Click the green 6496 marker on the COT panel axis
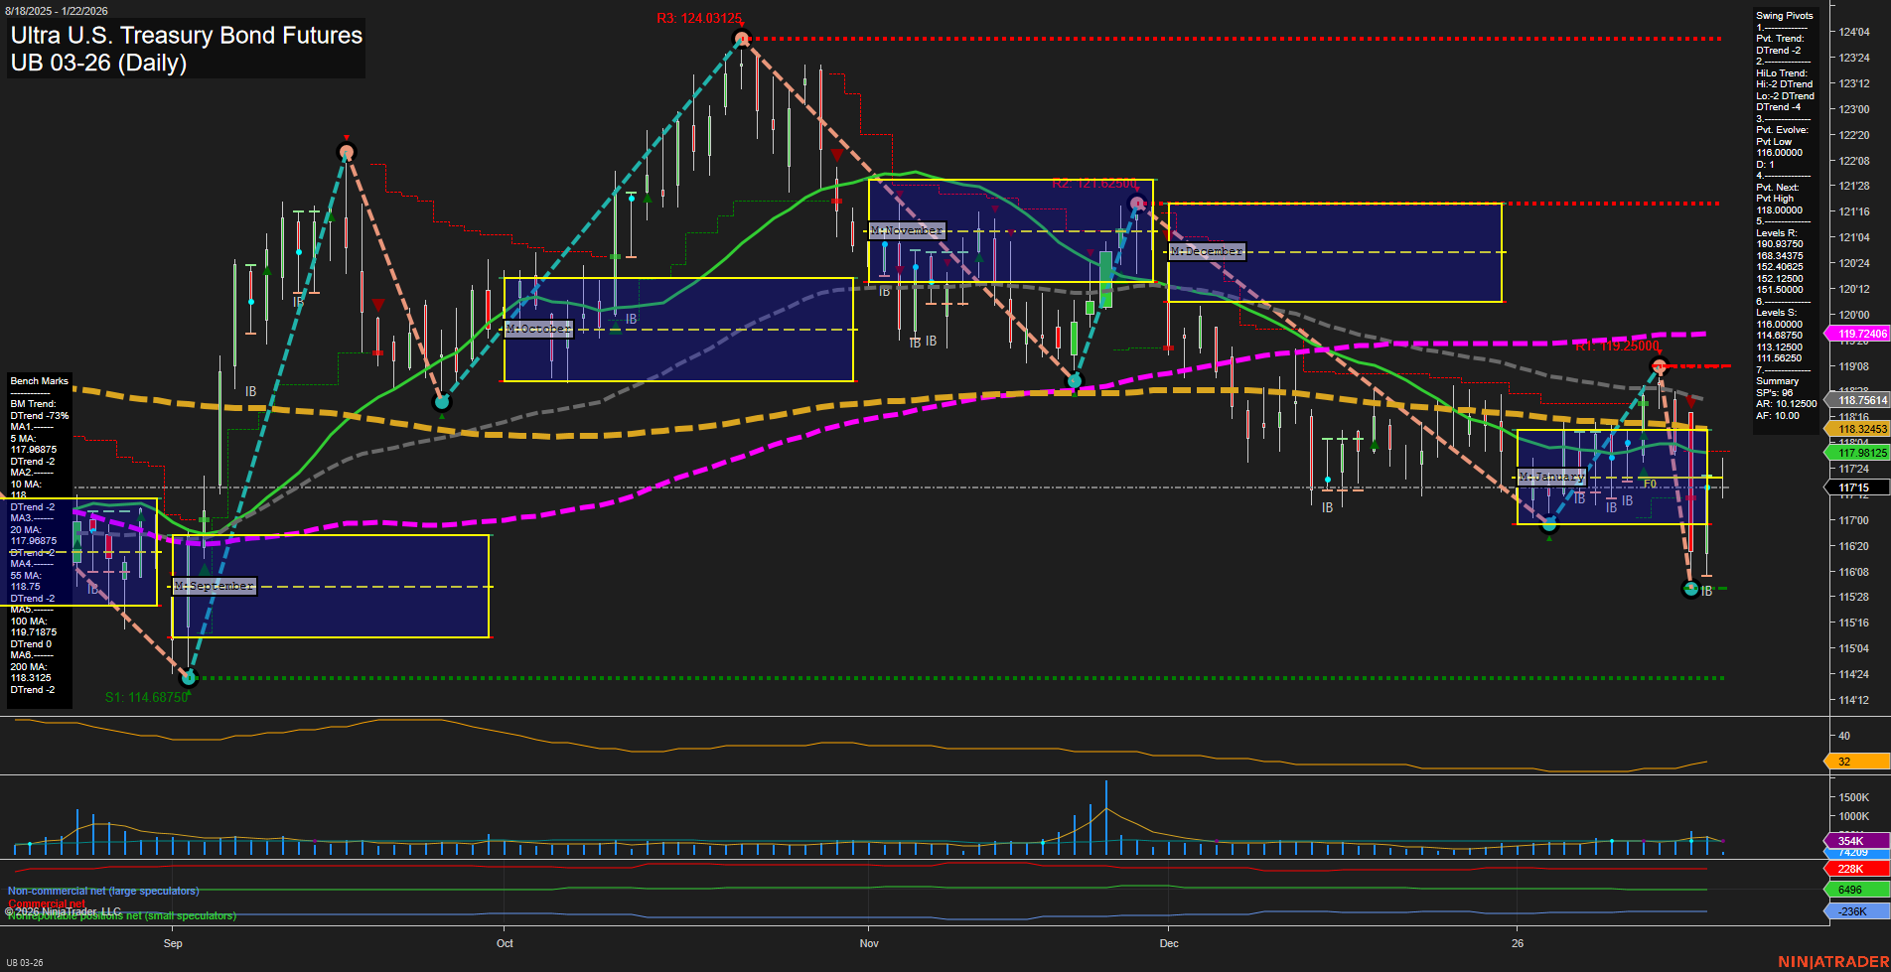 pyautogui.click(x=1853, y=890)
